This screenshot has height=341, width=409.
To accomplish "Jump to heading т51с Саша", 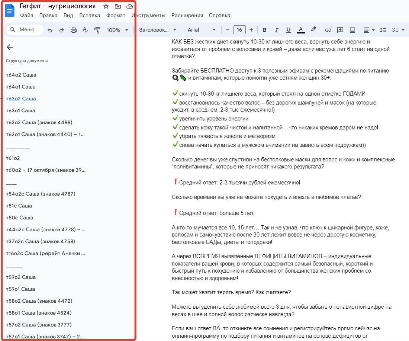I will click(19, 206).
